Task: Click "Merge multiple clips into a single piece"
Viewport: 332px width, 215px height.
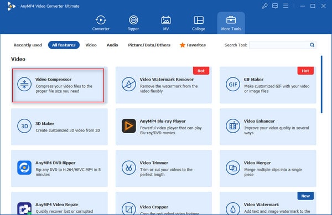Action: pyautogui.click(x=273, y=172)
